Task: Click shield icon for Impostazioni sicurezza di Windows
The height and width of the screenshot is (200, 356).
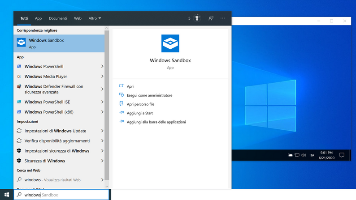Action: coord(19,151)
